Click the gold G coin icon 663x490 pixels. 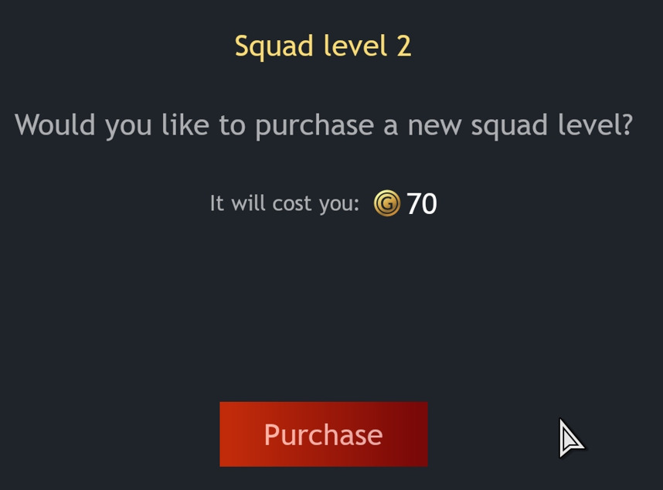click(x=386, y=203)
